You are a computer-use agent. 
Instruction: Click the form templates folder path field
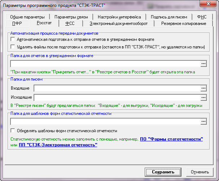pos(106,121)
